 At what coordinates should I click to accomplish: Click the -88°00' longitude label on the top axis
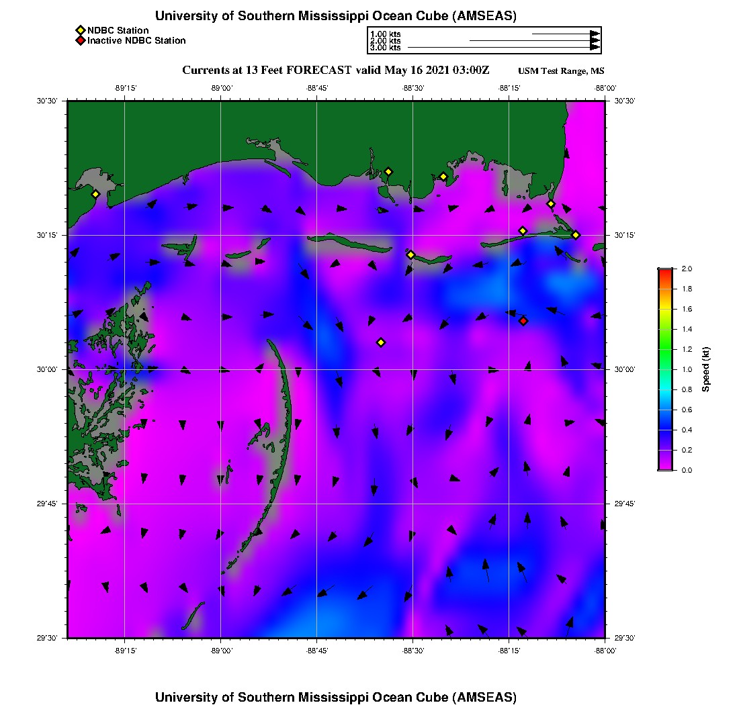(605, 88)
